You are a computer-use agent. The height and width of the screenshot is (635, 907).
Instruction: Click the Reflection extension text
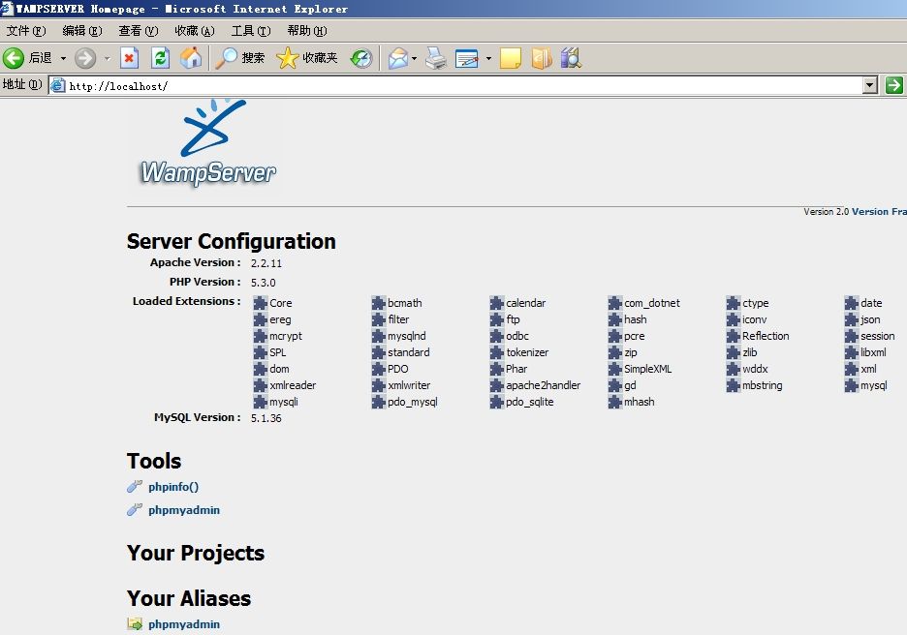[766, 336]
